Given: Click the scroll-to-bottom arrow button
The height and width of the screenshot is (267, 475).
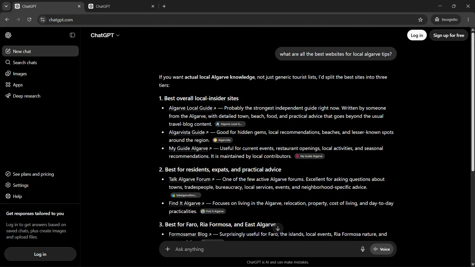Looking at the screenshot, I should pyautogui.click(x=278, y=228).
